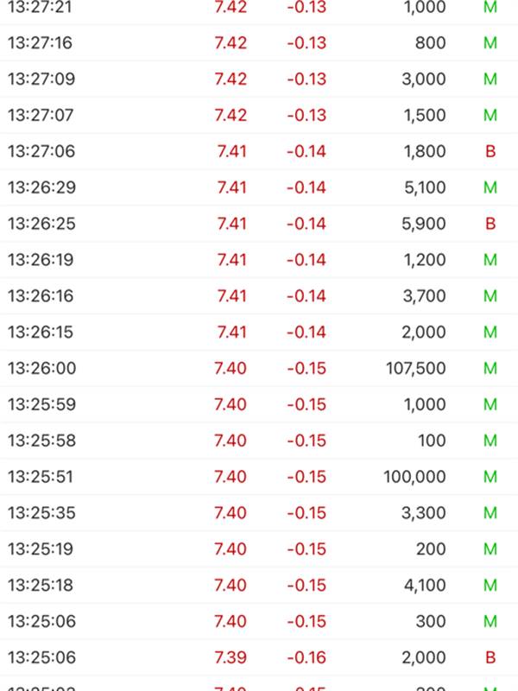Click price 7.40 in the 13:25:18 row
Viewport: 518px width, 691px height.
231,585
